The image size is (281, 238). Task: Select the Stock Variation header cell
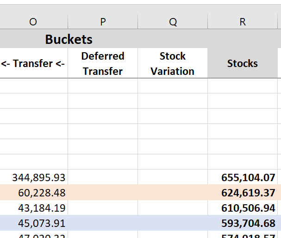173,63
